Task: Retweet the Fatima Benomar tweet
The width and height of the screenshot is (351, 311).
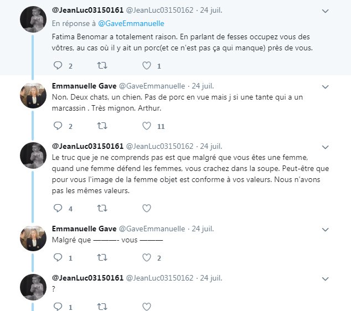Action: (102, 66)
